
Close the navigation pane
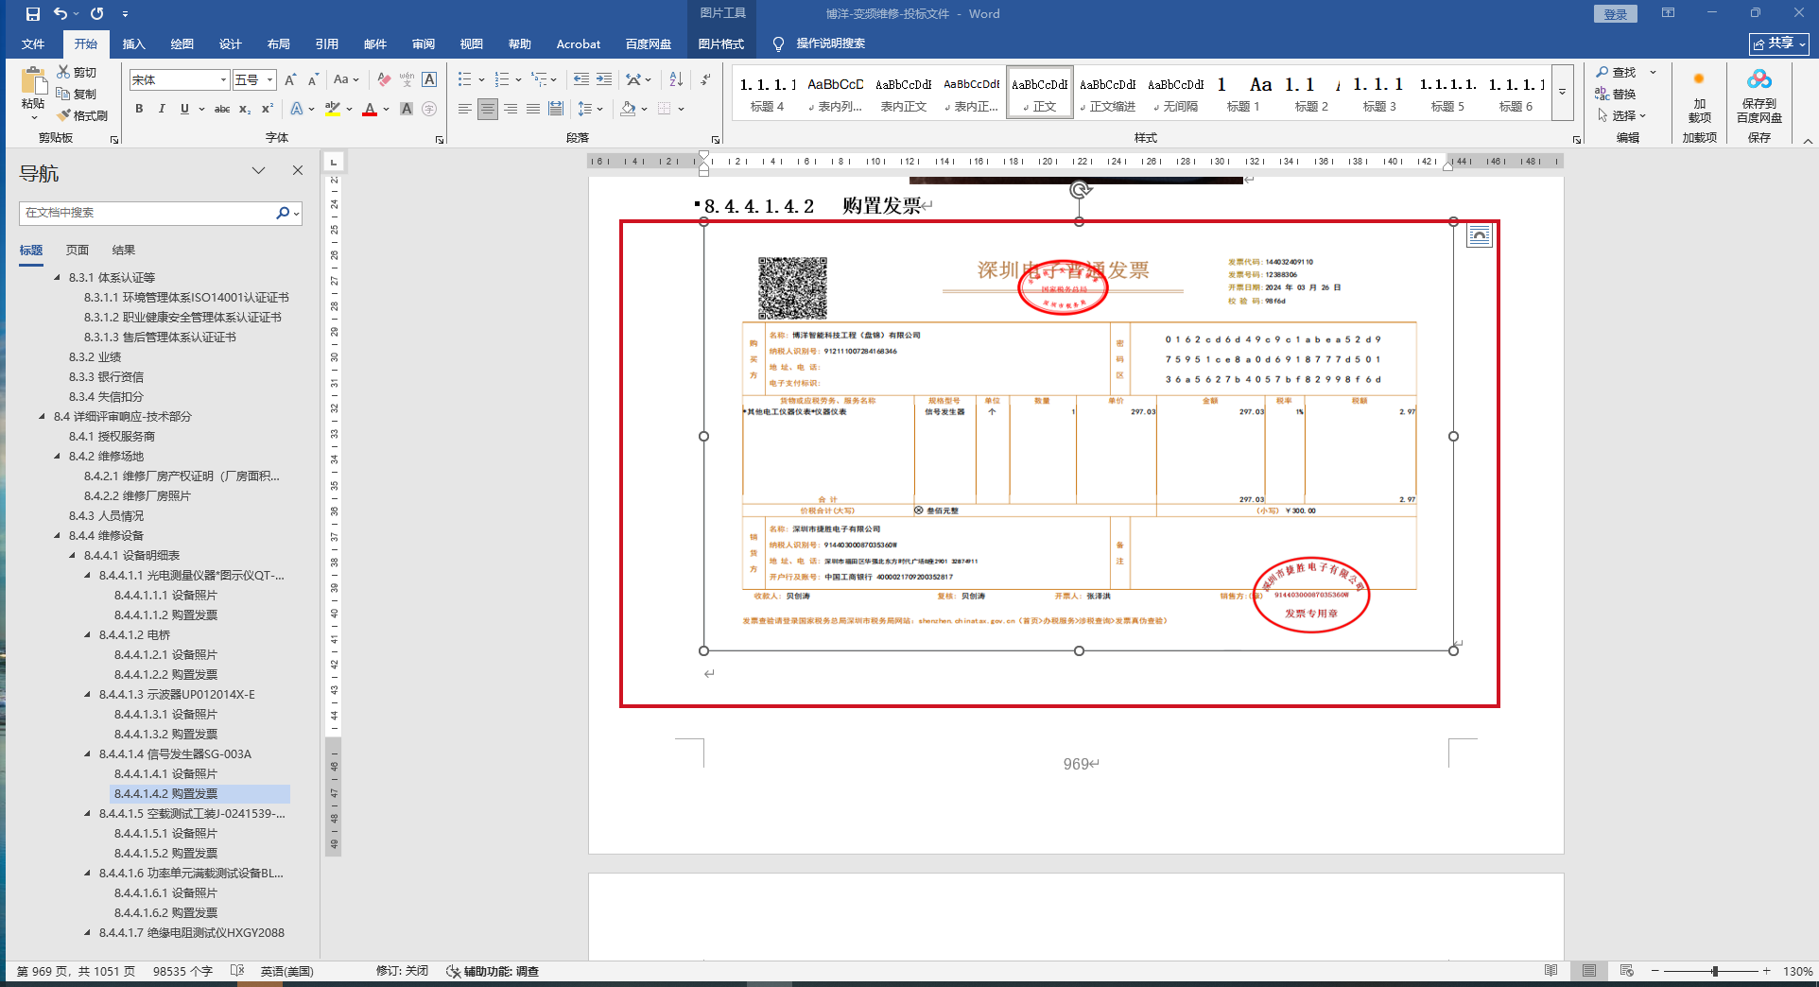click(298, 170)
